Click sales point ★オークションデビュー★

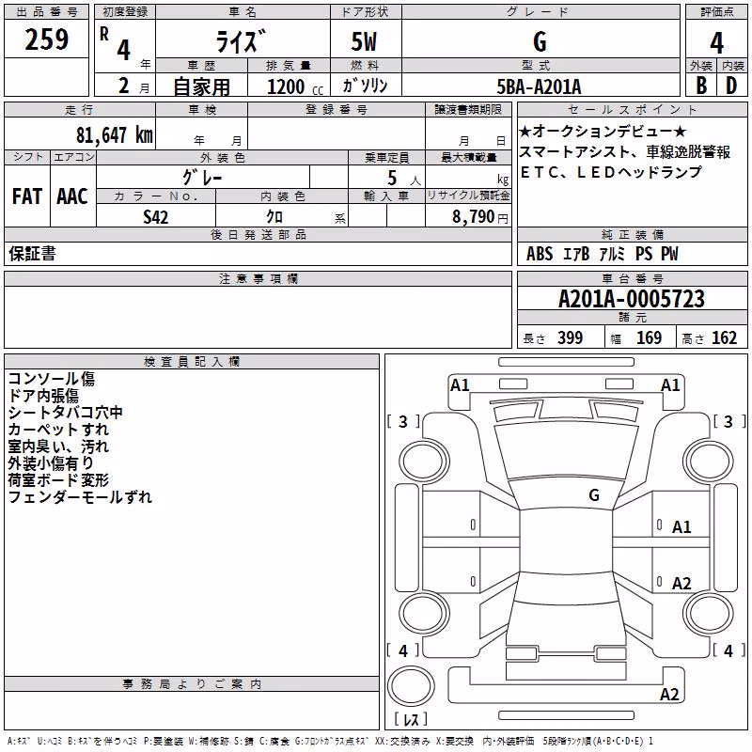click(x=603, y=131)
